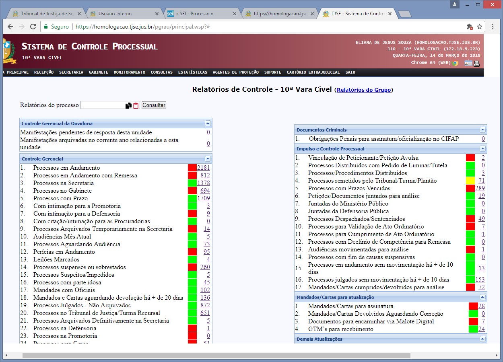Switch to the Usuário Interno tab
This screenshot has height=362, width=503.
tap(115, 14)
